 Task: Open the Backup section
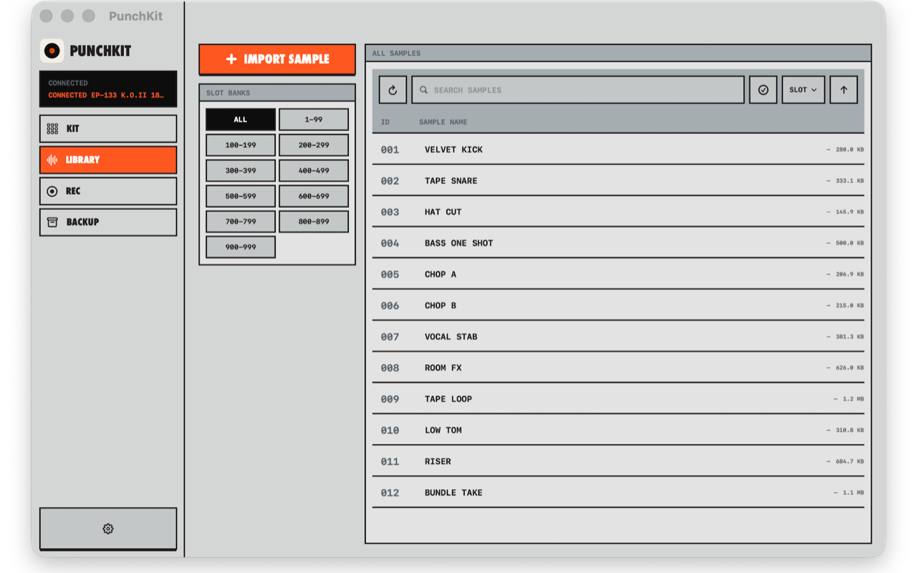pyautogui.click(x=108, y=222)
